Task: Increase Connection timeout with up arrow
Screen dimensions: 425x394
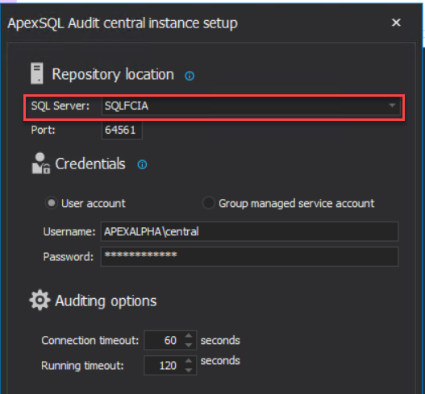Action: (189, 336)
